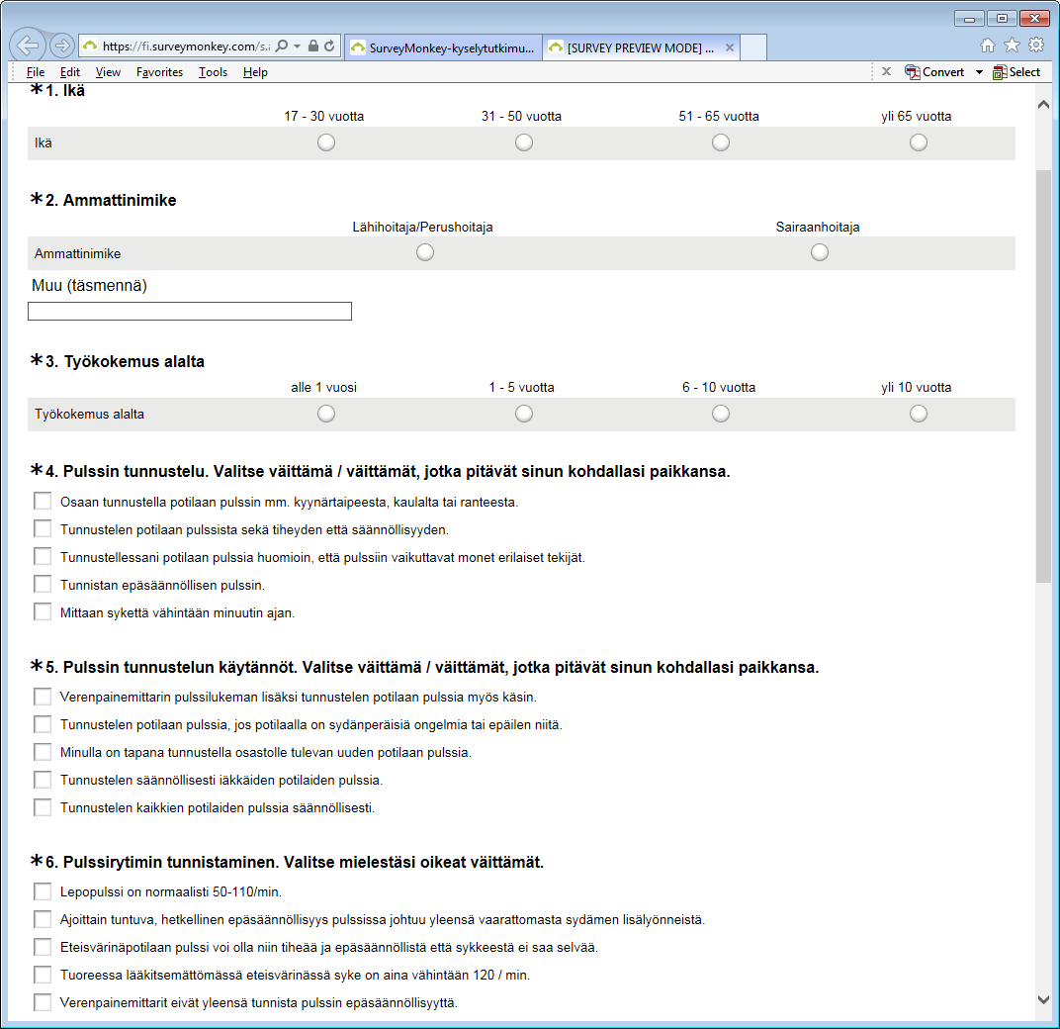
Task: Open the Home page icon
Action: [988, 46]
